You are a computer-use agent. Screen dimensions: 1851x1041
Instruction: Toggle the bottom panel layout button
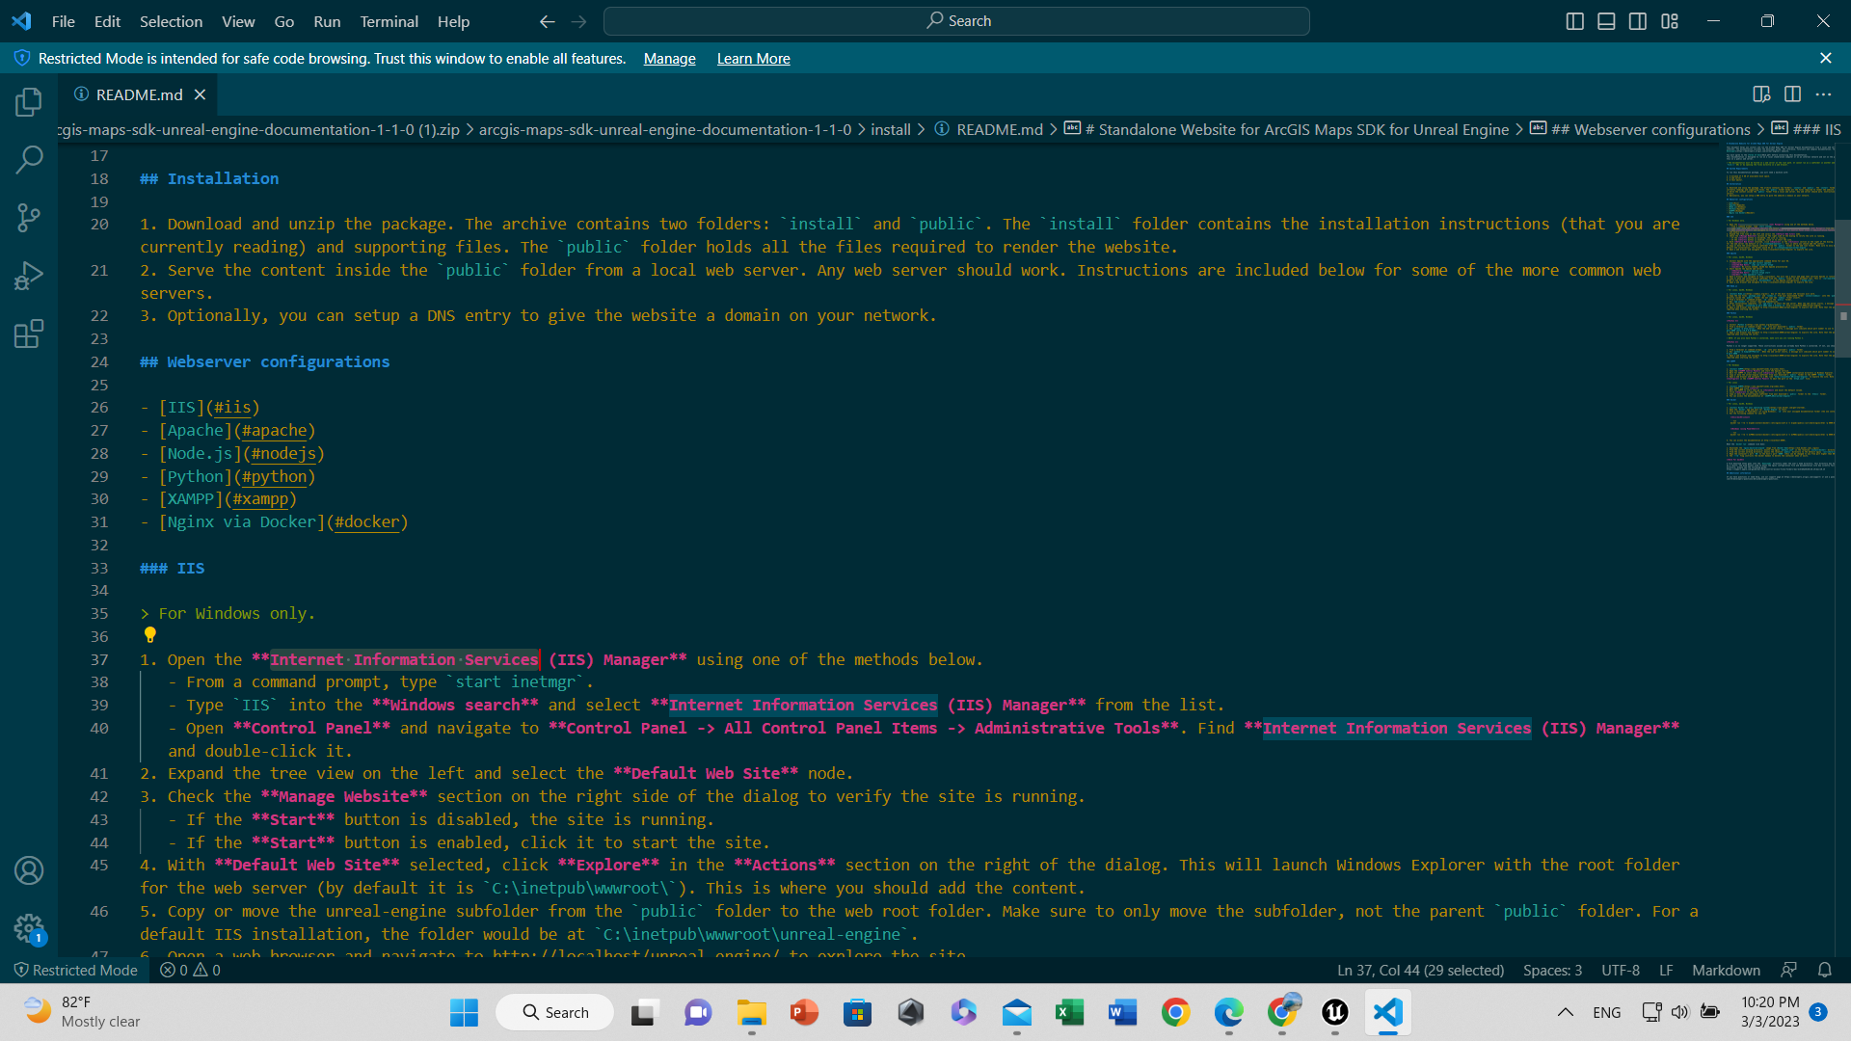click(1606, 21)
